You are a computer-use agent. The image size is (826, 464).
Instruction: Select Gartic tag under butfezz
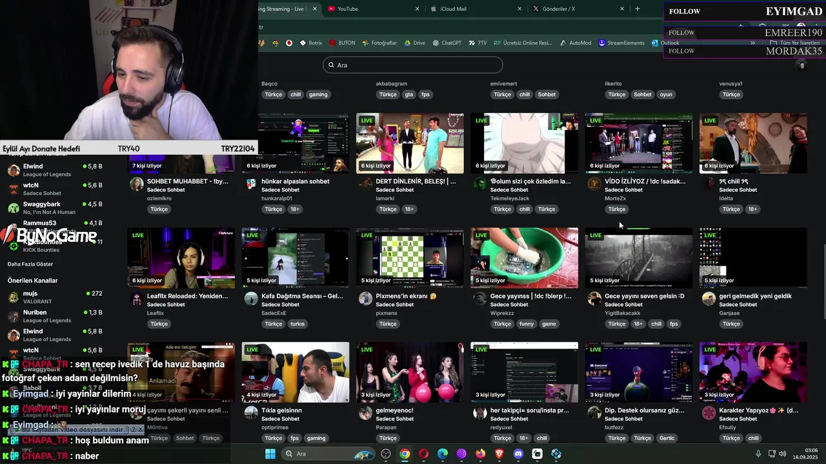pos(667,438)
